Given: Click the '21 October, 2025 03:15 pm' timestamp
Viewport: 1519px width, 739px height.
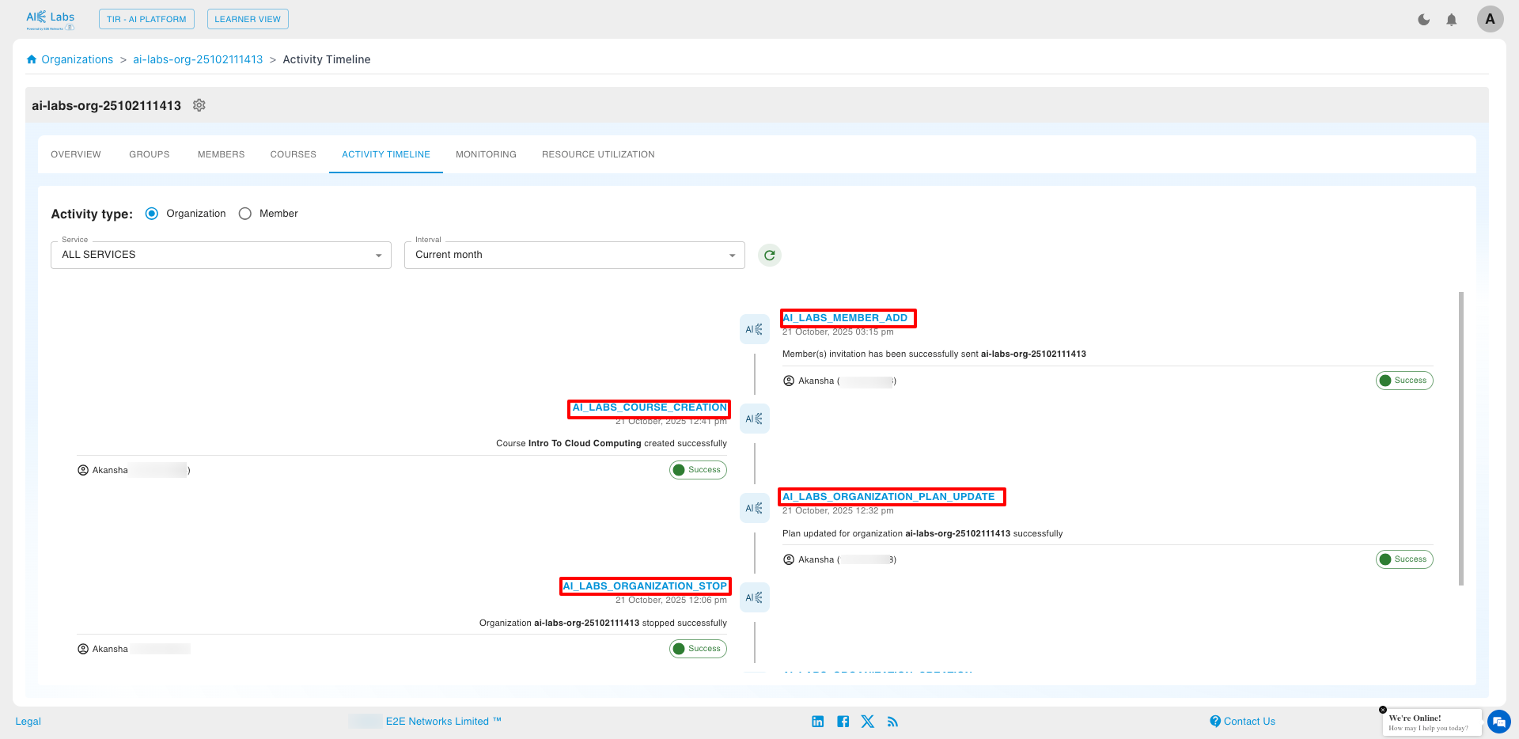Looking at the screenshot, I should coord(838,332).
